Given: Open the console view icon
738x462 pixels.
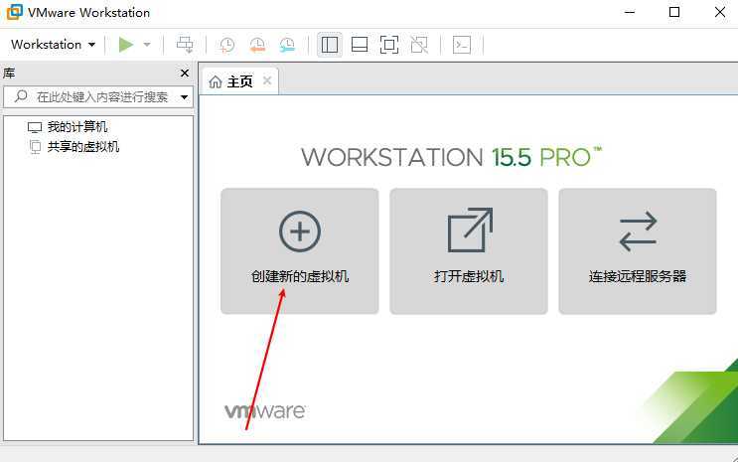Looking at the screenshot, I should click(462, 45).
